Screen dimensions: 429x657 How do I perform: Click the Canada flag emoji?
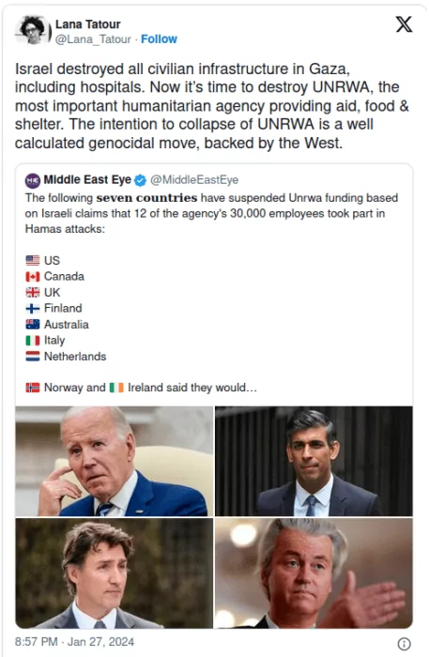pos(33,277)
